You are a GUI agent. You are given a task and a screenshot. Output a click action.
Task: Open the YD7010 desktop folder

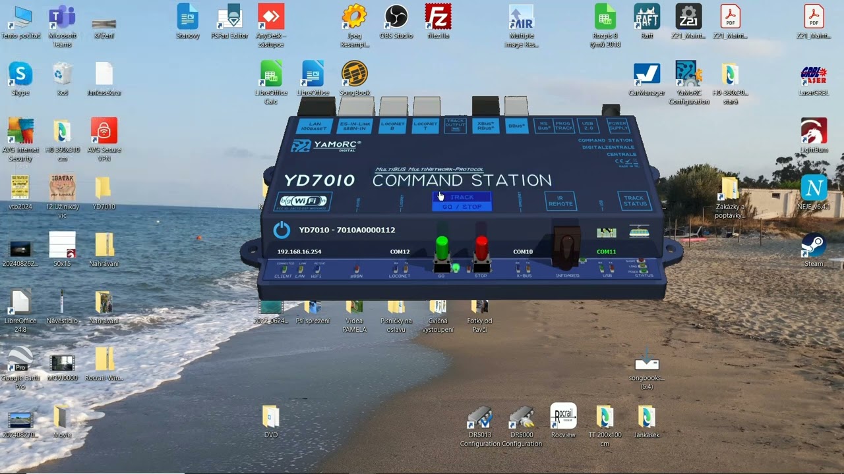point(104,192)
